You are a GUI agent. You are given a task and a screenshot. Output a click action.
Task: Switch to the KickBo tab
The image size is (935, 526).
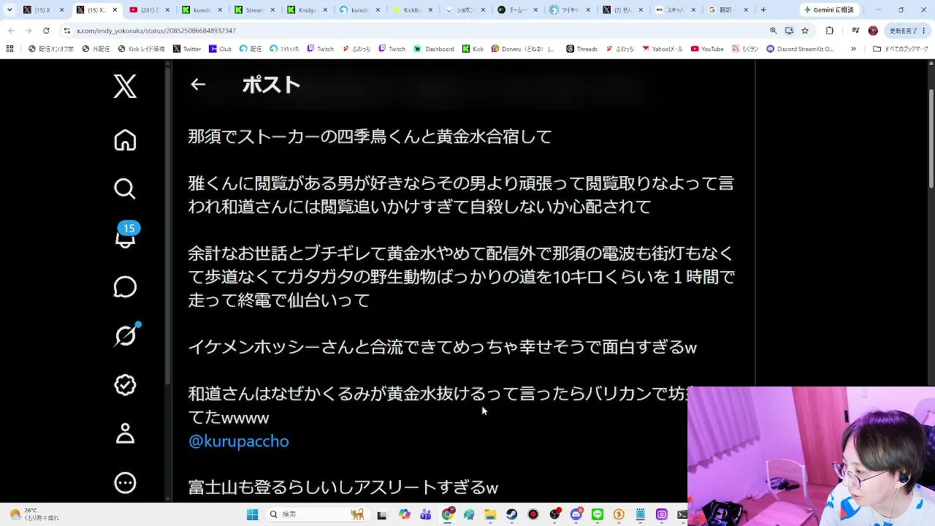point(411,10)
